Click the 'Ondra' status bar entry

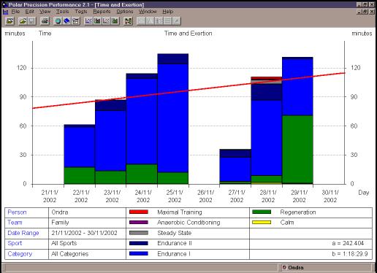(293, 267)
